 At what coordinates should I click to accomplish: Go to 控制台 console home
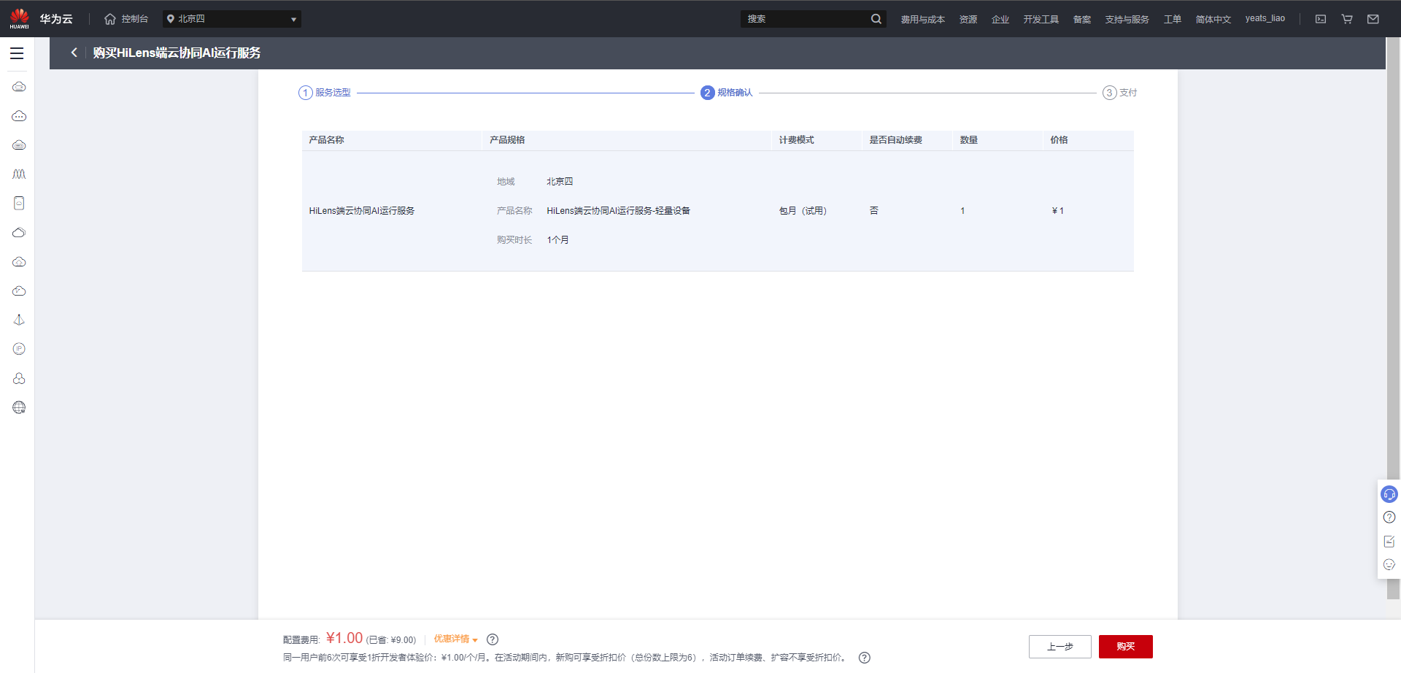click(126, 19)
